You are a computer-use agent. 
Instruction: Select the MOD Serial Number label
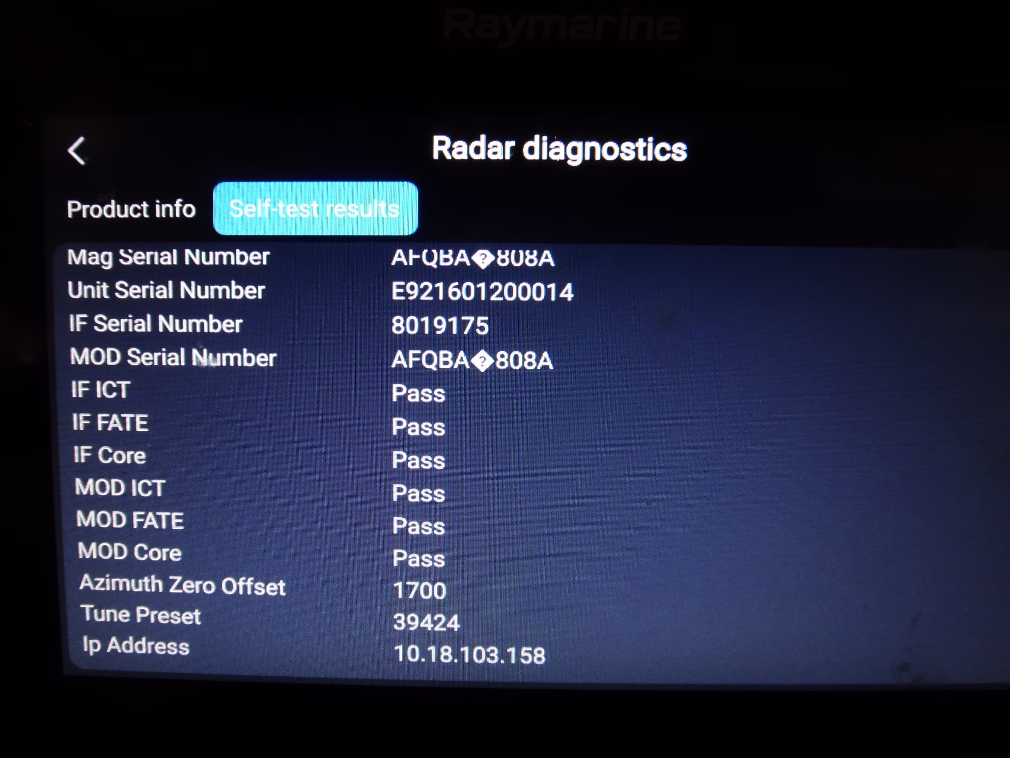[173, 357]
